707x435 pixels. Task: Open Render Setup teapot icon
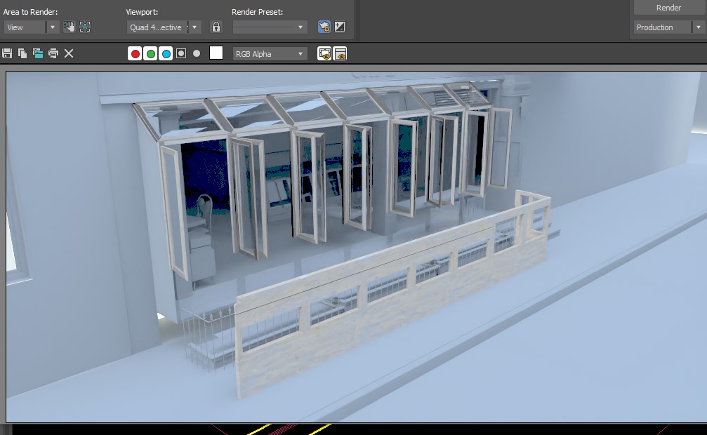point(324,27)
